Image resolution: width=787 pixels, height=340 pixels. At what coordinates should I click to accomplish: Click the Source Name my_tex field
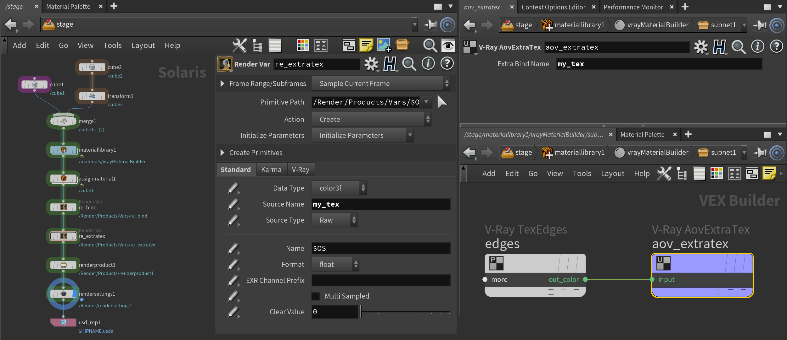point(381,204)
